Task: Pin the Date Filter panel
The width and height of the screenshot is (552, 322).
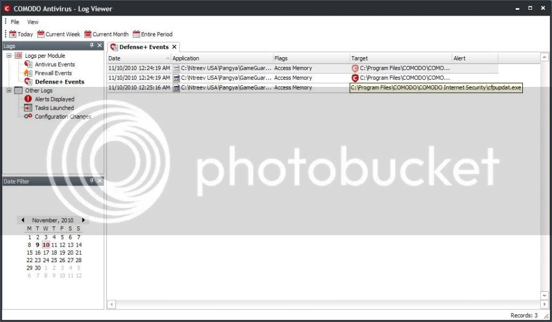Action: coord(92,181)
